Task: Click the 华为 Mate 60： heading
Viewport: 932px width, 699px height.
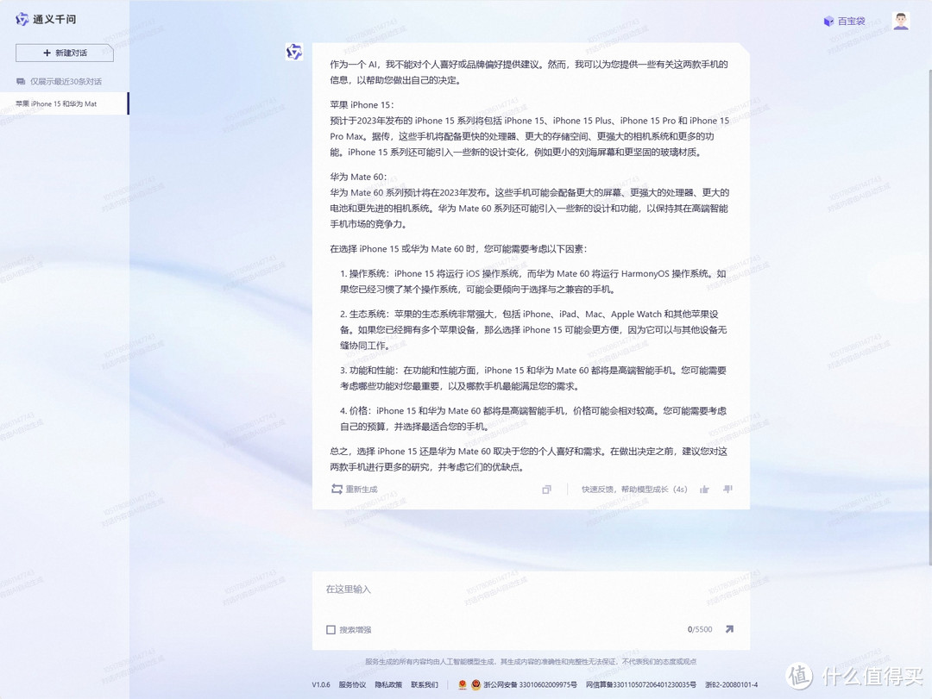Action: tap(358, 177)
